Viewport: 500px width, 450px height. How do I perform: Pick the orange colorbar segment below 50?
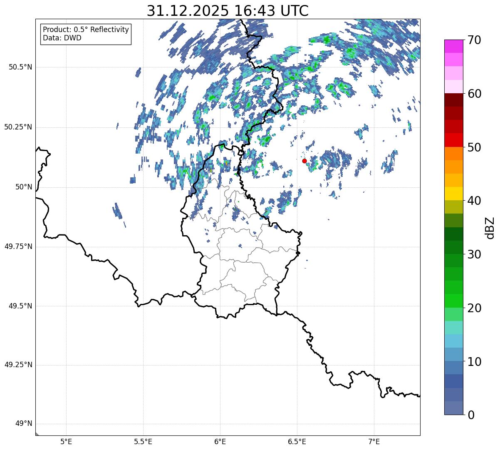pyautogui.click(x=453, y=154)
